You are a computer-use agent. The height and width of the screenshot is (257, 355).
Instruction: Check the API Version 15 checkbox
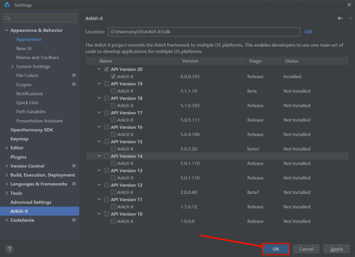[107, 142]
